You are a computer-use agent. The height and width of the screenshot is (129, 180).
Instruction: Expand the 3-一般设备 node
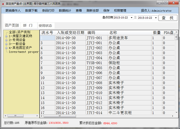6,44
